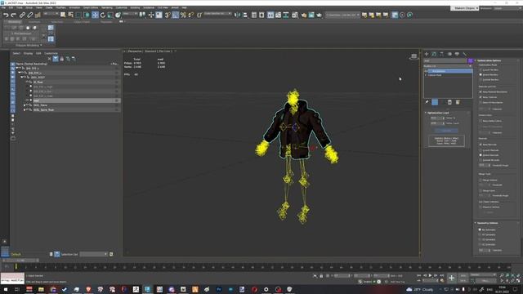Viewport: 523px width, 294px height.
Task: Open the Polygon Modeling dropdown
Action: 29,46
